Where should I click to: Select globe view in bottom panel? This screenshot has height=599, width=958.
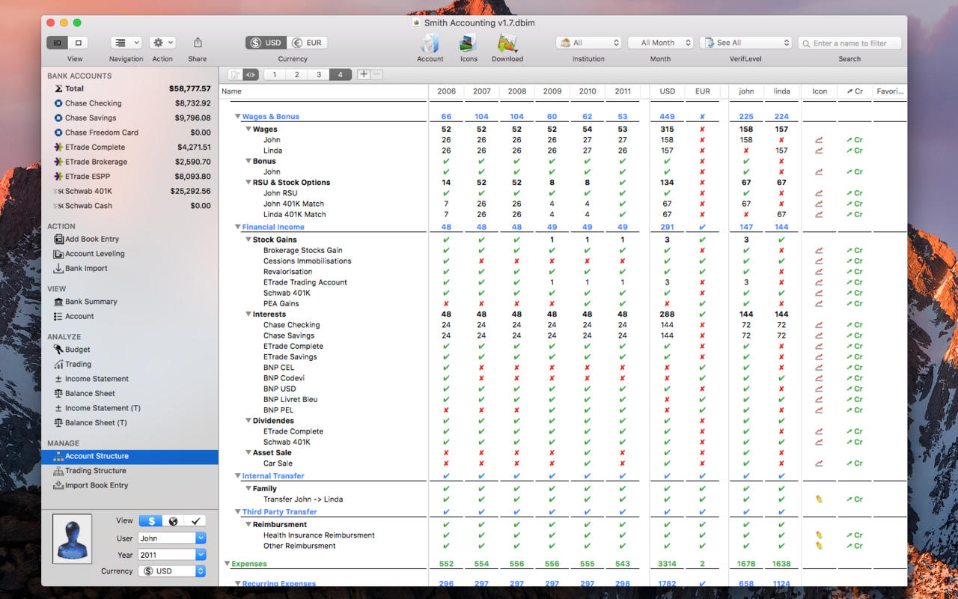(173, 521)
